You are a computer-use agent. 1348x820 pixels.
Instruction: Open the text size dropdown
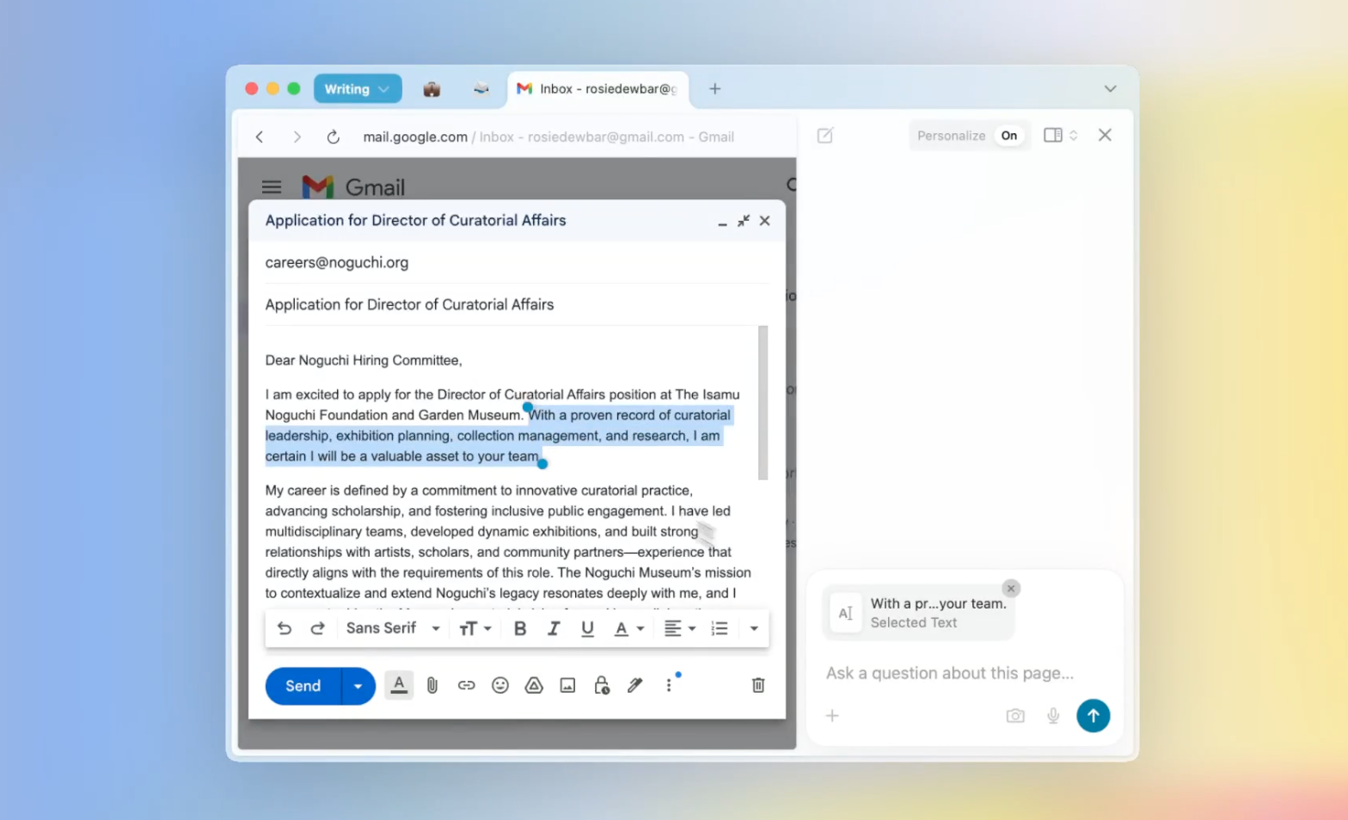475,628
